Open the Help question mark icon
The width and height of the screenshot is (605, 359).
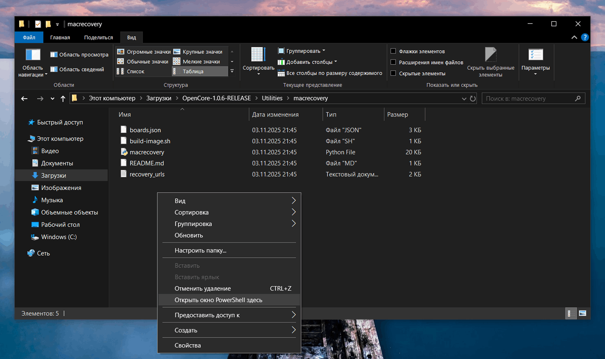click(585, 37)
